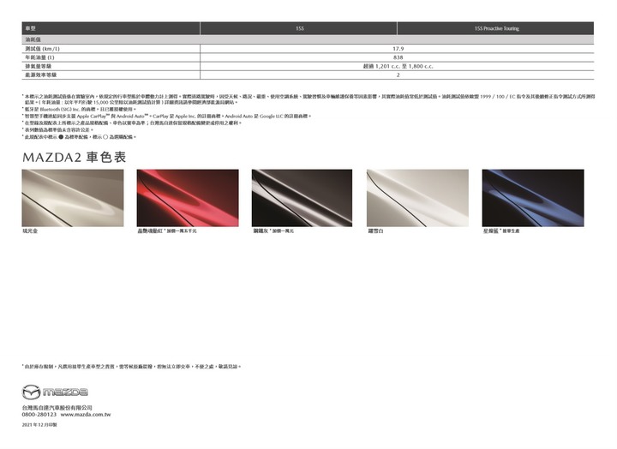This screenshot has height=449, width=617.
Task: Click the '測試值 (km/l)' row label
Action: click(x=42, y=49)
